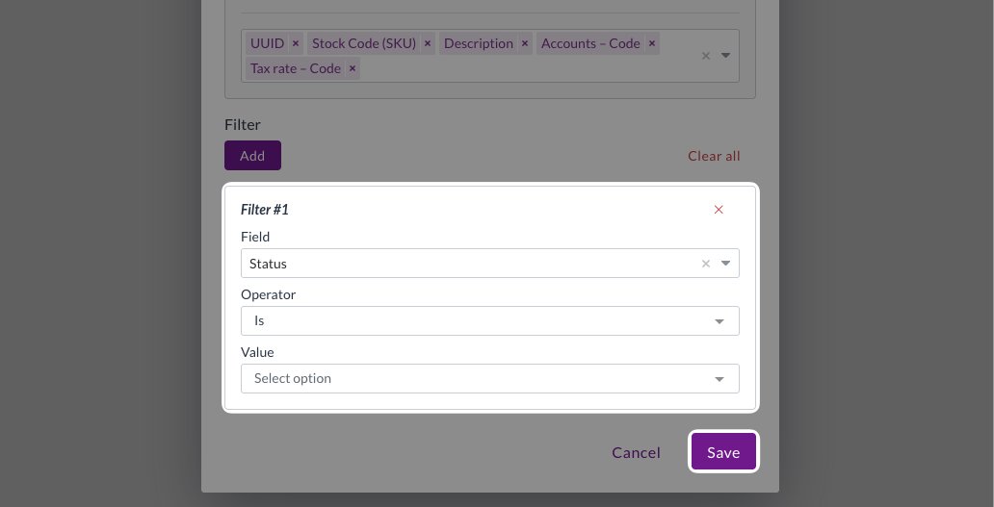The height and width of the screenshot is (507, 994).
Task: Clear the Status field selection
Action: click(x=706, y=264)
